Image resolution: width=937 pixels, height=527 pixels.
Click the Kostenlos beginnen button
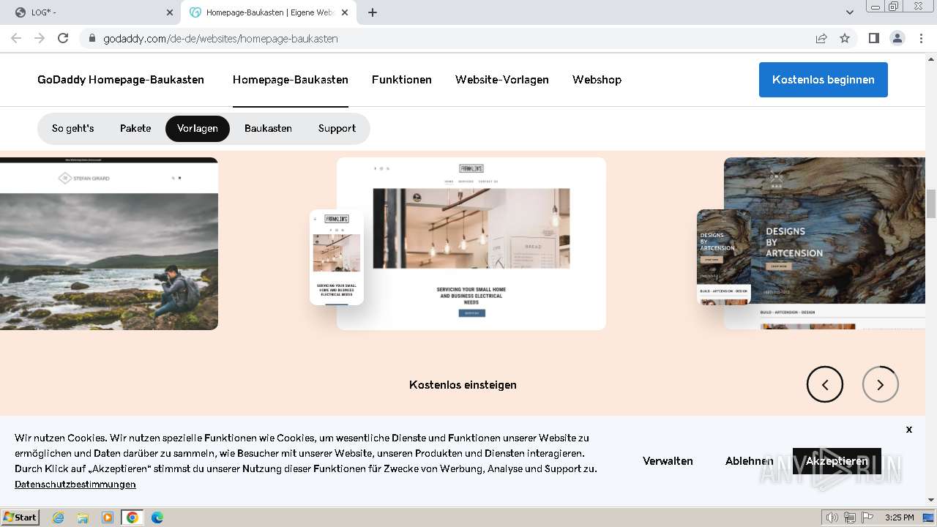pyautogui.click(x=824, y=80)
